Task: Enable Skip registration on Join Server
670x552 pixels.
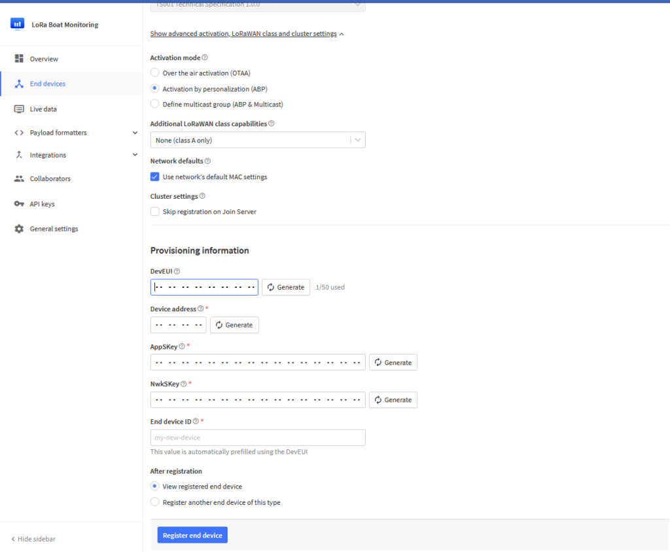Action: pyautogui.click(x=154, y=211)
